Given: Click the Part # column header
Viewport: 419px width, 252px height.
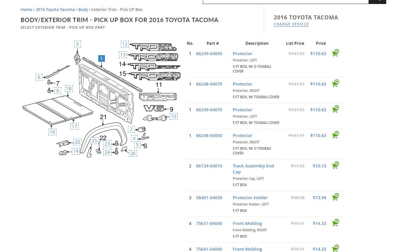Looking at the screenshot, I should (x=213, y=43).
